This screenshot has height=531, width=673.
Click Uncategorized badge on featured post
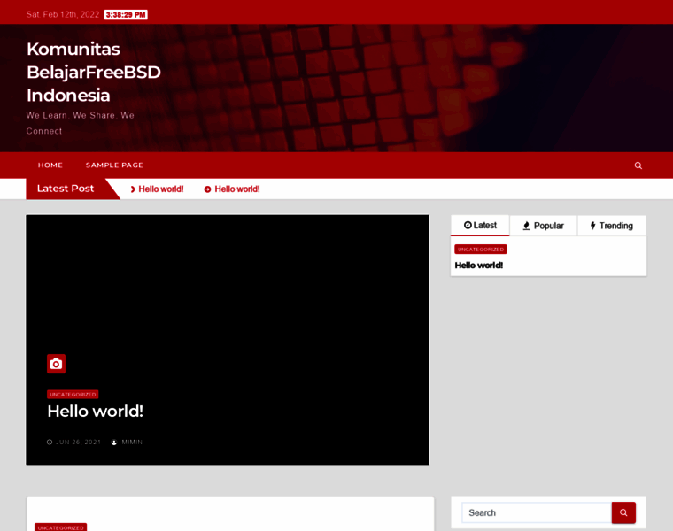pos(73,394)
